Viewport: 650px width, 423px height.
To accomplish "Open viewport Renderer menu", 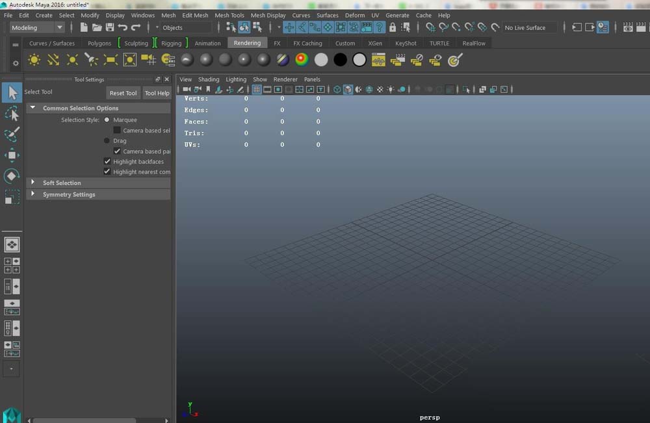I will click(x=285, y=79).
